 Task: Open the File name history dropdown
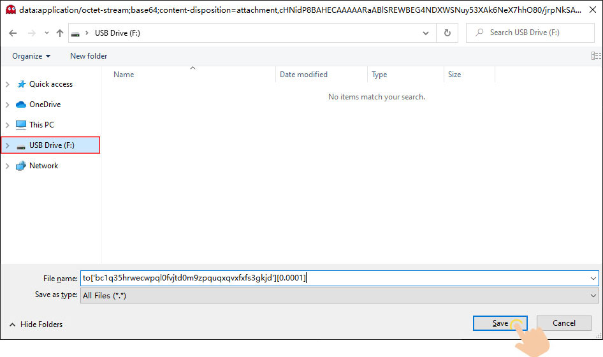click(x=593, y=278)
